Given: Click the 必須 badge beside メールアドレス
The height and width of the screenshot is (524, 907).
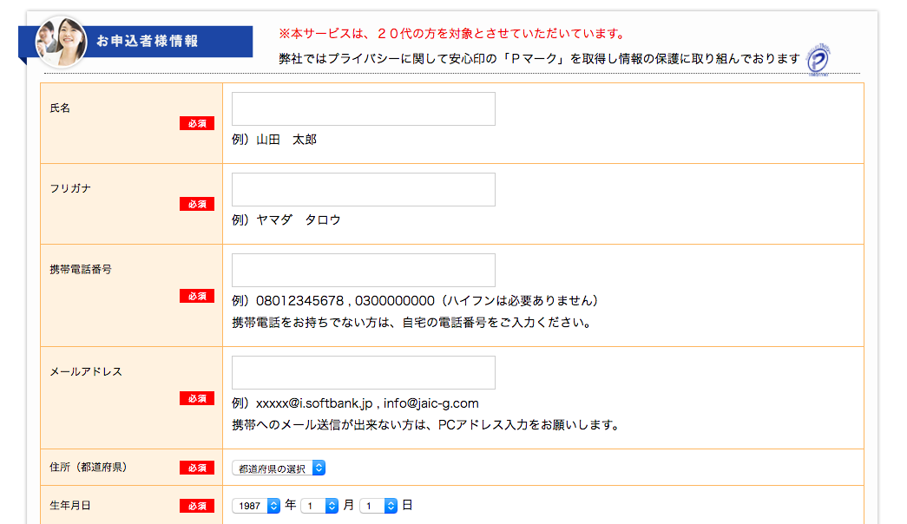Looking at the screenshot, I should coord(197,398).
